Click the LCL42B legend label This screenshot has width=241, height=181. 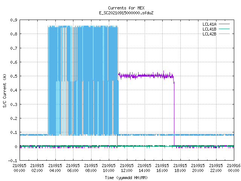pyautogui.click(x=209, y=34)
